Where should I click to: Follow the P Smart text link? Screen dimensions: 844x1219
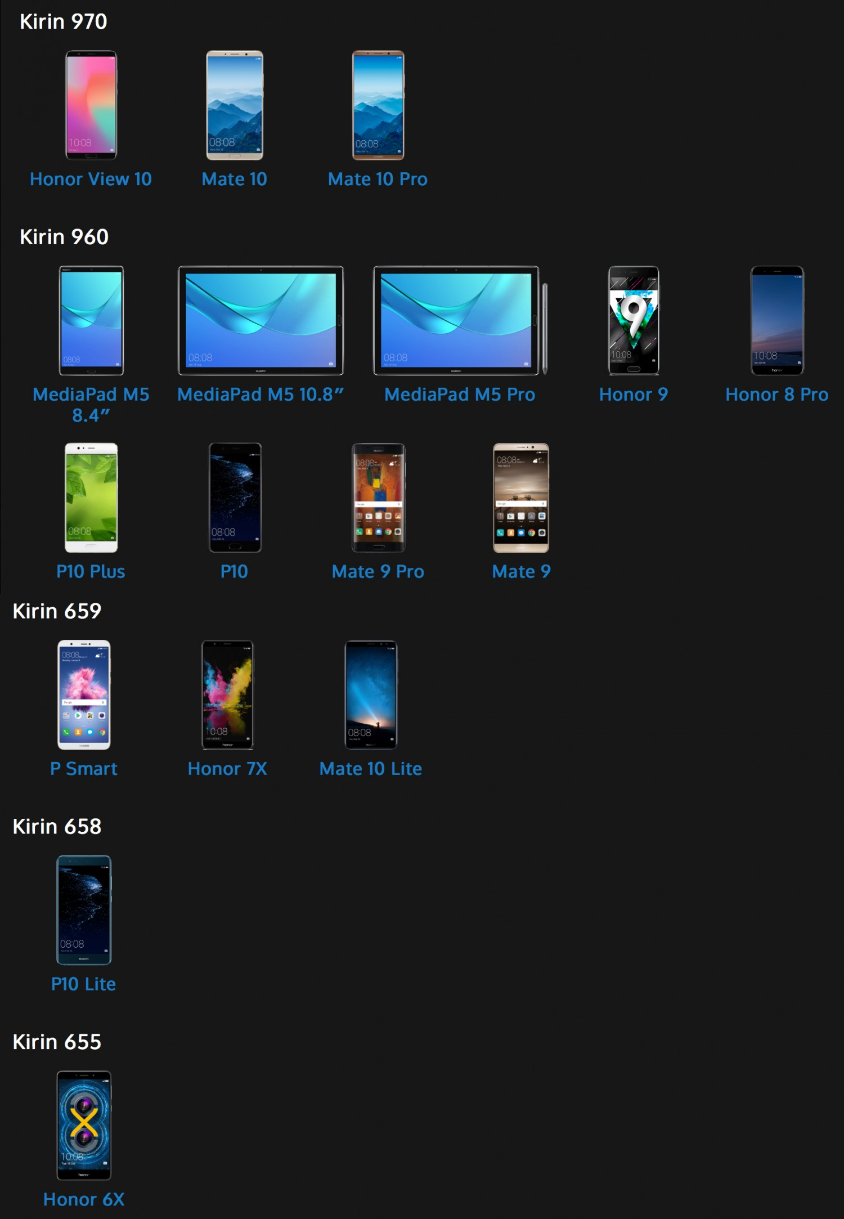pos(84,769)
